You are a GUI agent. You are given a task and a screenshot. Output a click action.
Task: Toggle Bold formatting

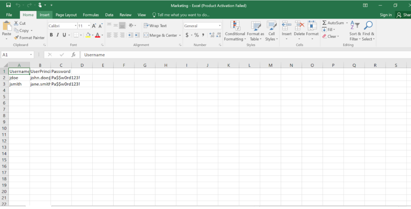tap(51, 35)
